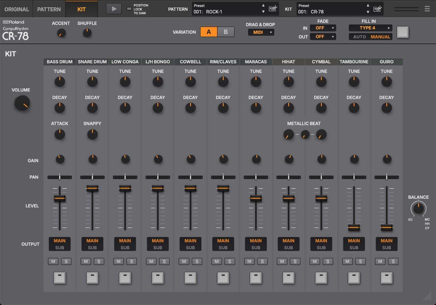Open the Fade In OFF dropdown
This screenshot has width=436, height=305.
323,28
